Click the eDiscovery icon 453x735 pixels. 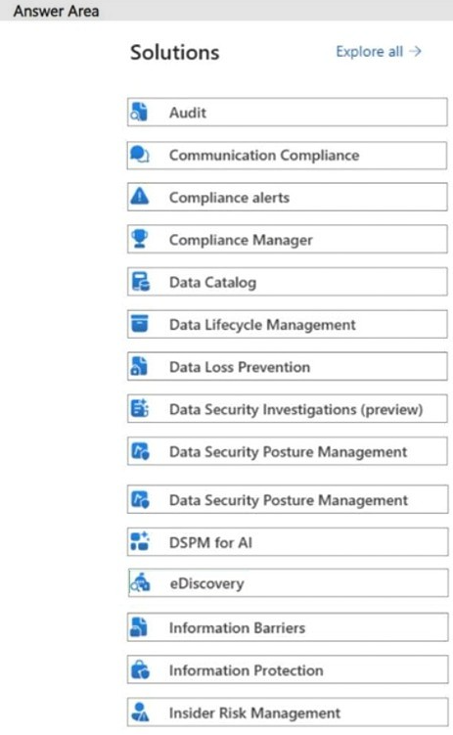pos(140,582)
